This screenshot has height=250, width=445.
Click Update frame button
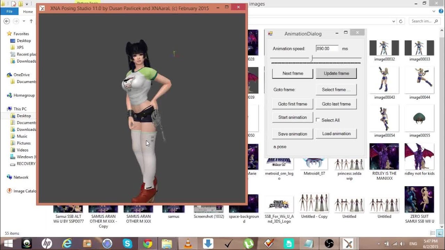(x=336, y=73)
